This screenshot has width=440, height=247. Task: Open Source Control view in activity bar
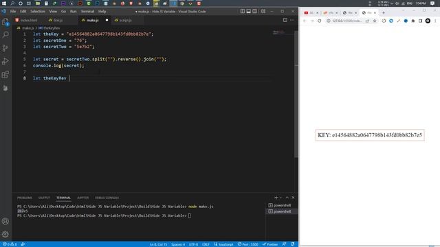[x=5, y=48]
